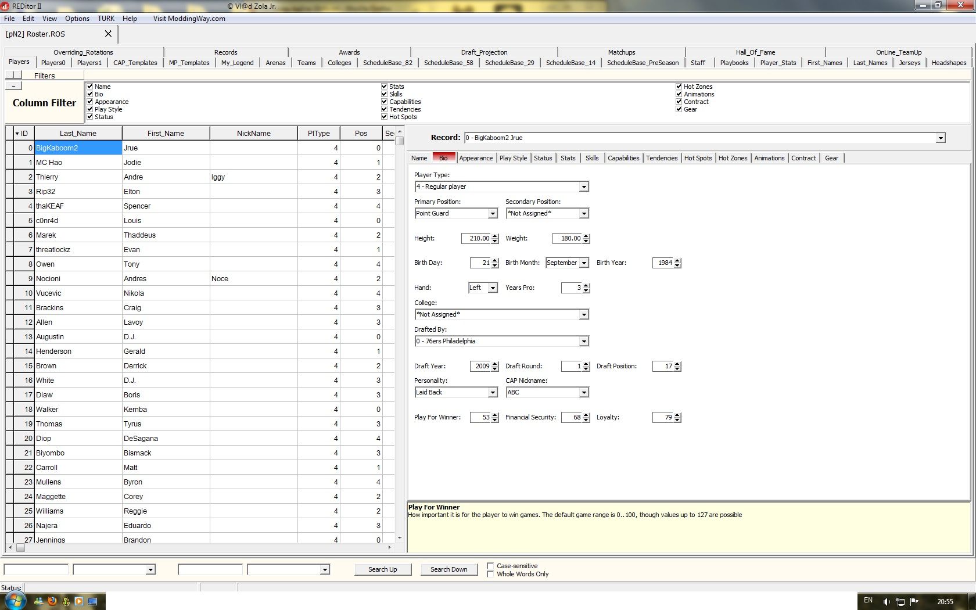976x610 pixels.
Task: Open the Action Center flag icon
Action: (x=914, y=601)
